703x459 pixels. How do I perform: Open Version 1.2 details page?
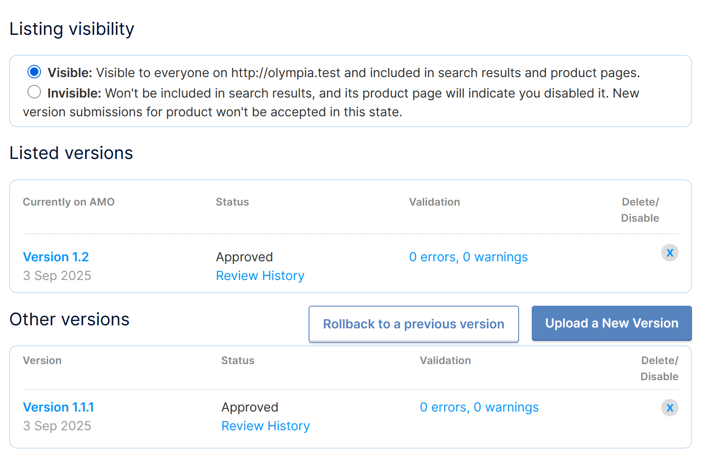coord(56,257)
